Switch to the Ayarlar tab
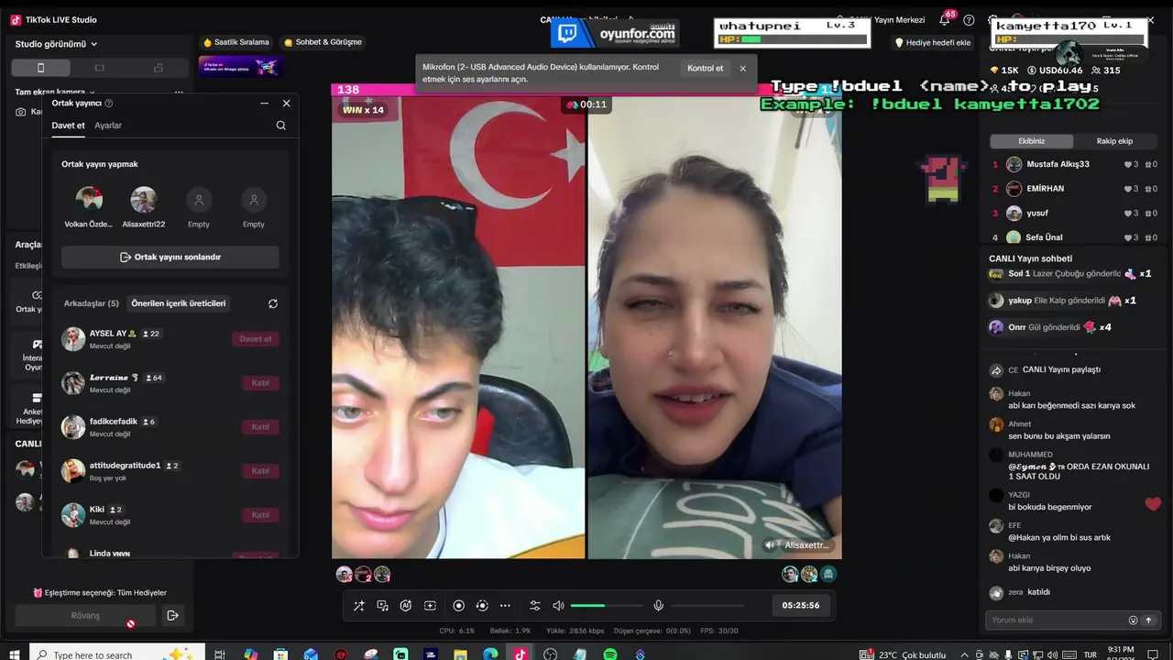 click(108, 126)
